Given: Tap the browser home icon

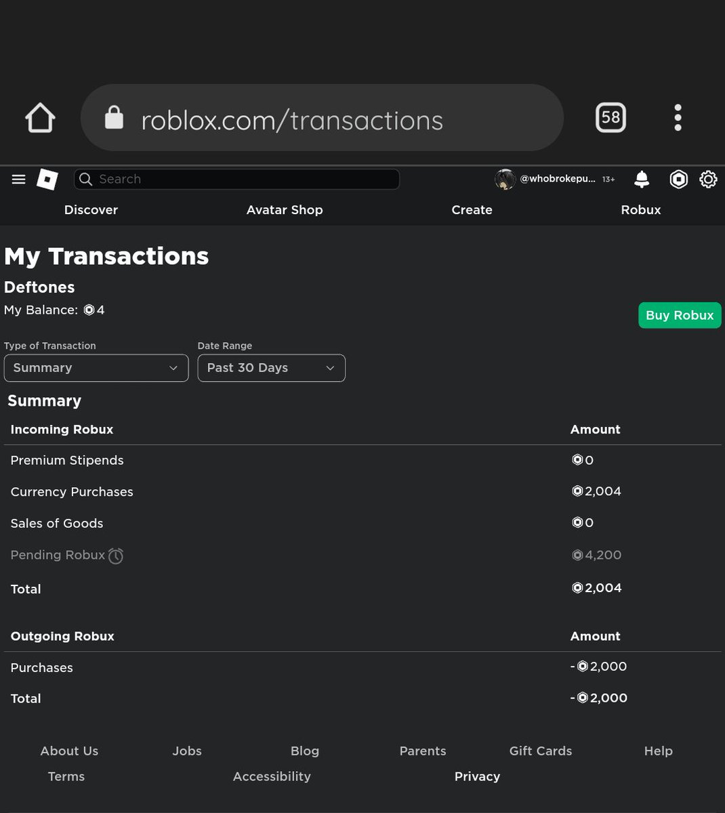Looking at the screenshot, I should 40,118.
